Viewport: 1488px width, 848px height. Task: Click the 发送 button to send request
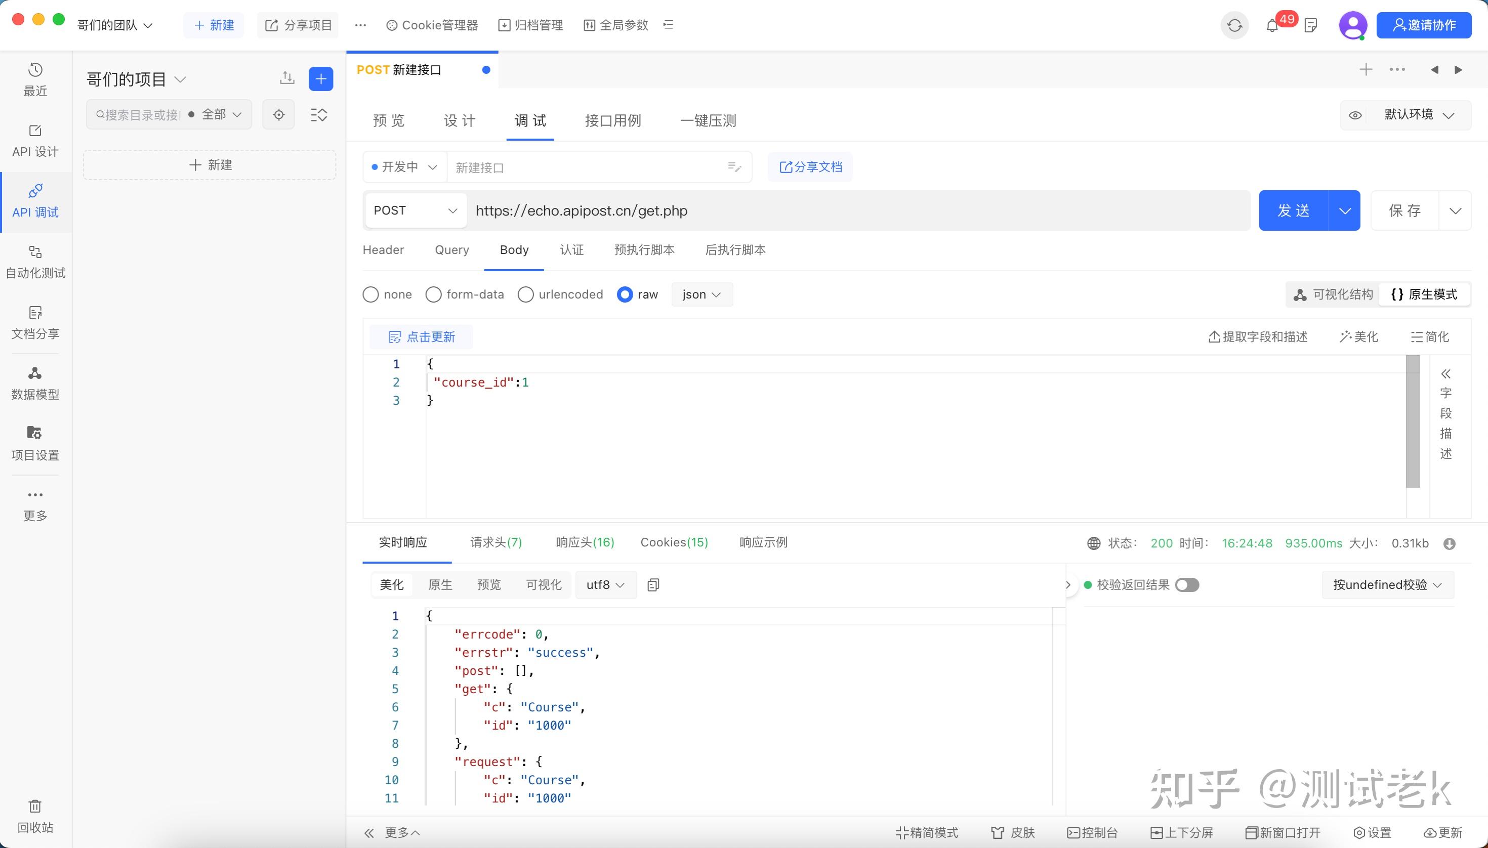(1295, 210)
